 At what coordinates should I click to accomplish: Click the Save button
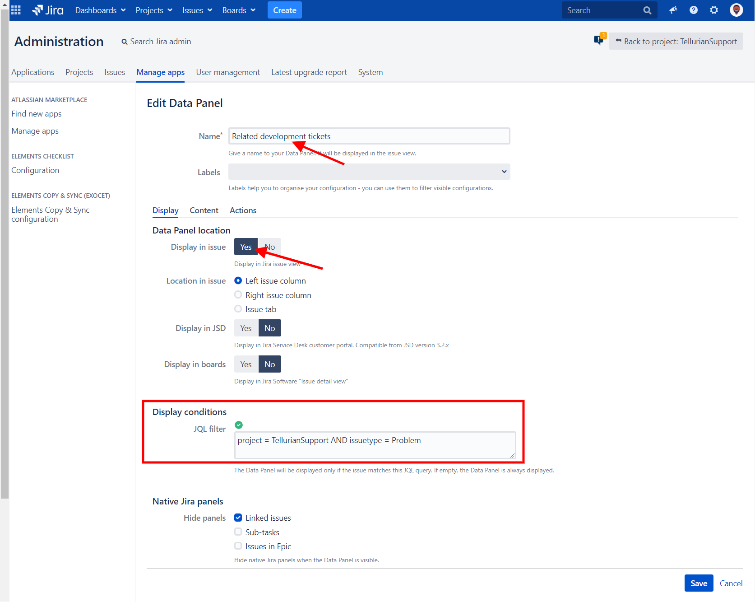(699, 583)
